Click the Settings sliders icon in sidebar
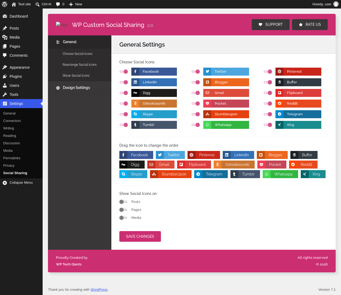 pyautogui.click(x=5, y=104)
